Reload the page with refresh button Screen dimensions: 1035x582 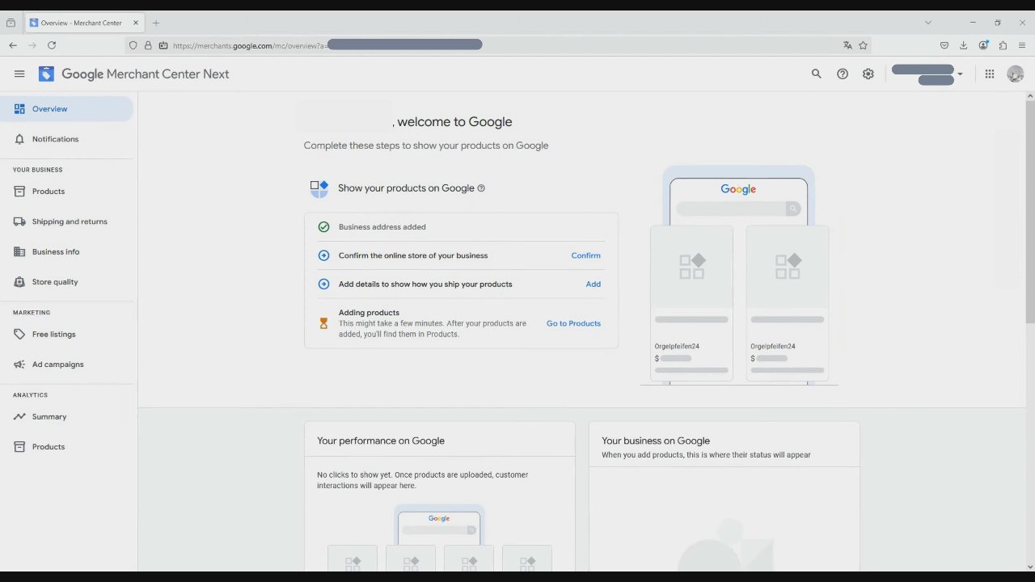52,45
